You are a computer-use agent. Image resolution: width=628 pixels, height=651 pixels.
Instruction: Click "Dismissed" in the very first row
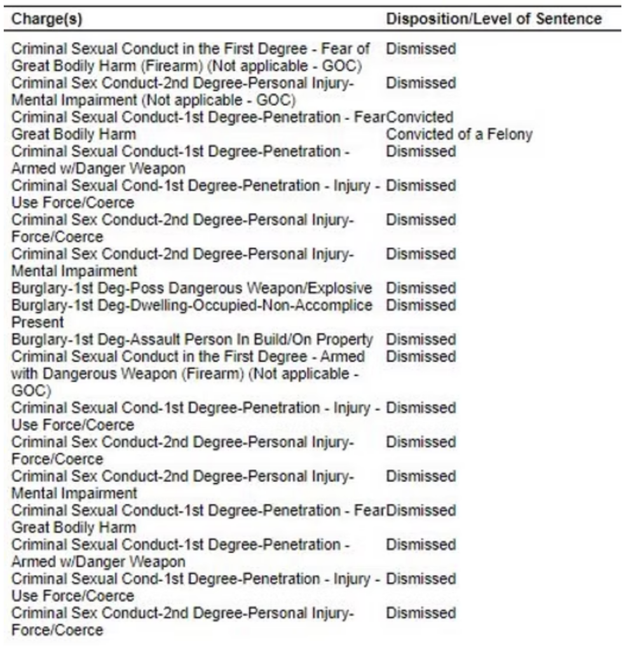[421, 48]
